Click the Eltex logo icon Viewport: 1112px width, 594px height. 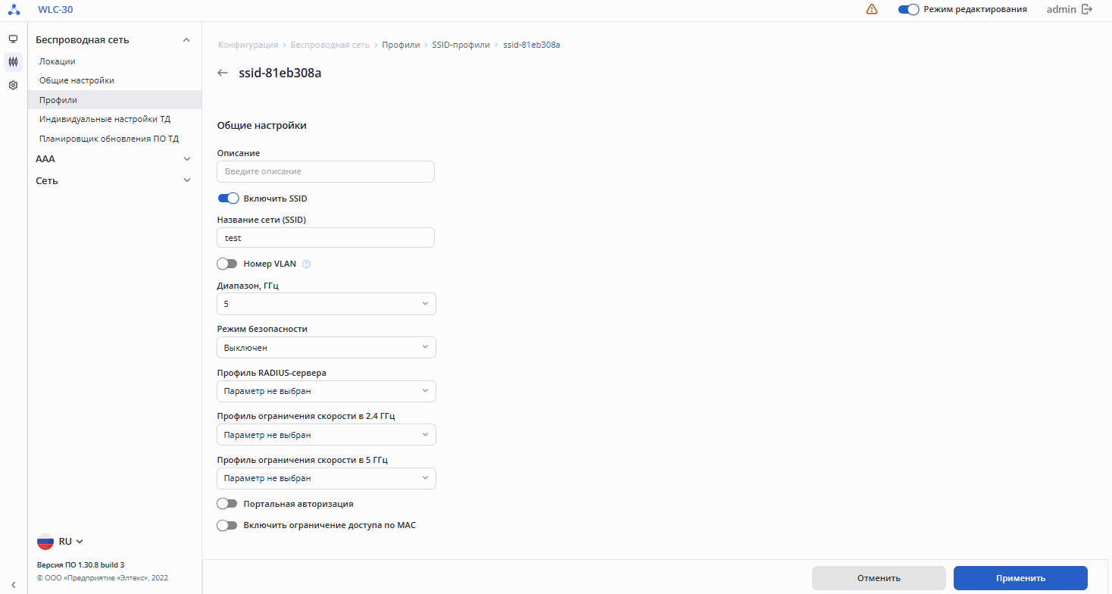[14, 10]
